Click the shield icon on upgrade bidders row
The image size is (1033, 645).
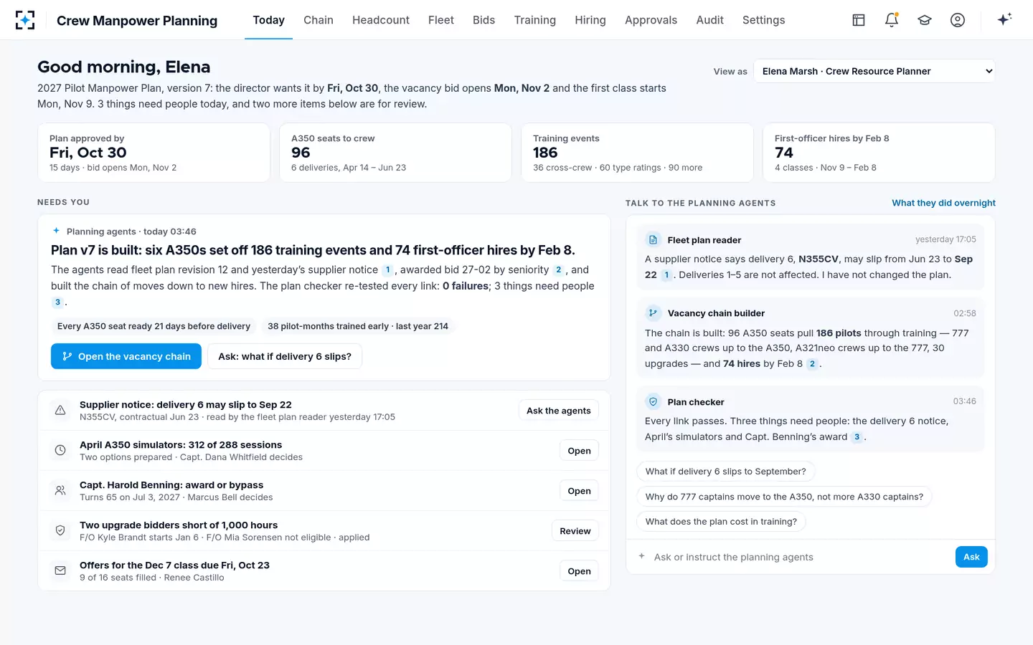click(x=60, y=531)
